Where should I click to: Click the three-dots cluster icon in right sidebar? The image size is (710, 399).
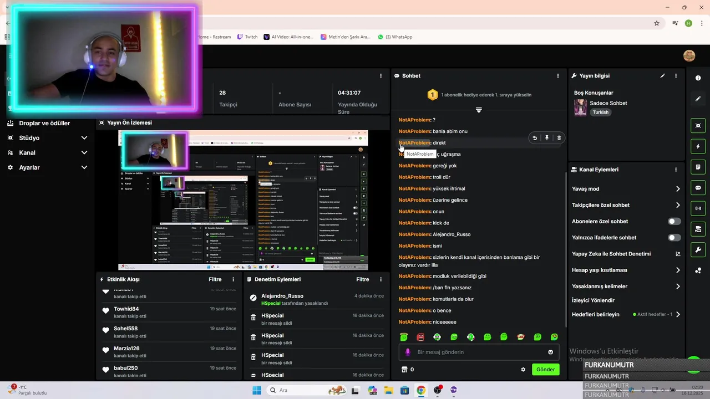(x=698, y=270)
